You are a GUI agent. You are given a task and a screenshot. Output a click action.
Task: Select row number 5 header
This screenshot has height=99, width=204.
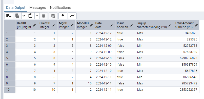(x=10, y=58)
